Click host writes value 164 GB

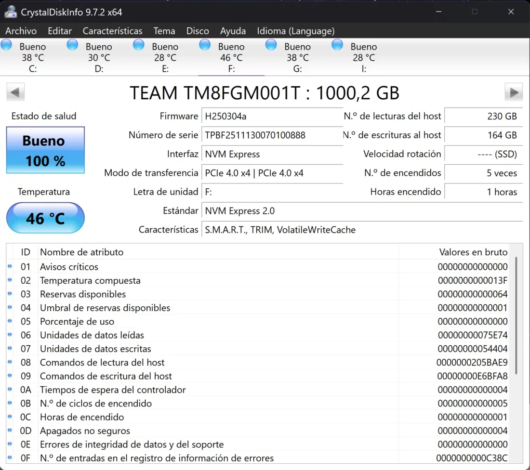(x=483, y=135)
